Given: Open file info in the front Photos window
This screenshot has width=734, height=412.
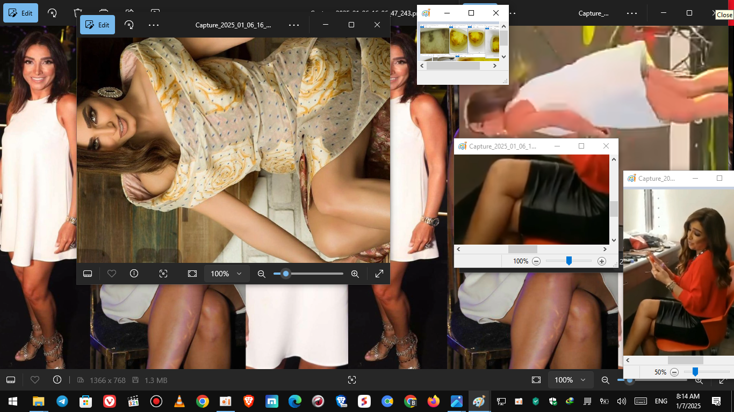Looking at the screenshot, I should (x=134, y=274).
